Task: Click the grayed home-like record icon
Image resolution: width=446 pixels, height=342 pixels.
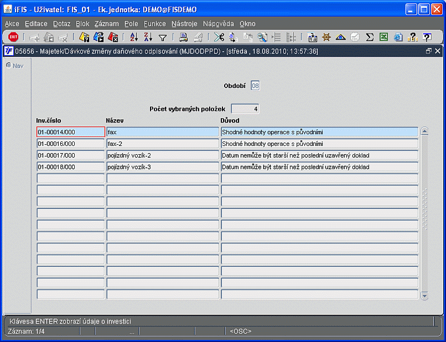Action: point(49,37)
